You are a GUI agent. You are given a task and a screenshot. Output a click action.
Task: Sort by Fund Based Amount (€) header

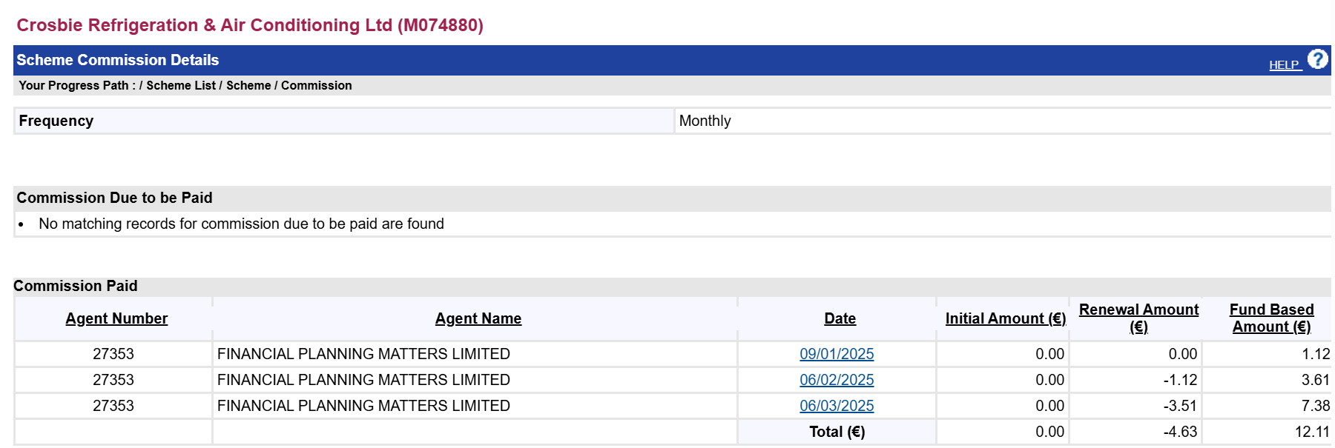tap(1271, 318)
